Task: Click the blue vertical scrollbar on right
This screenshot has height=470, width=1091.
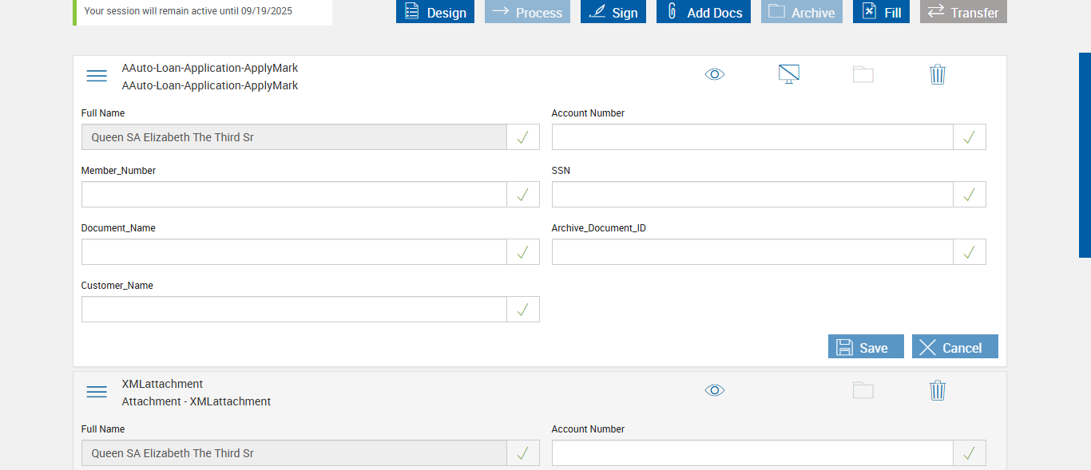Action: [x=1085, y=155]
